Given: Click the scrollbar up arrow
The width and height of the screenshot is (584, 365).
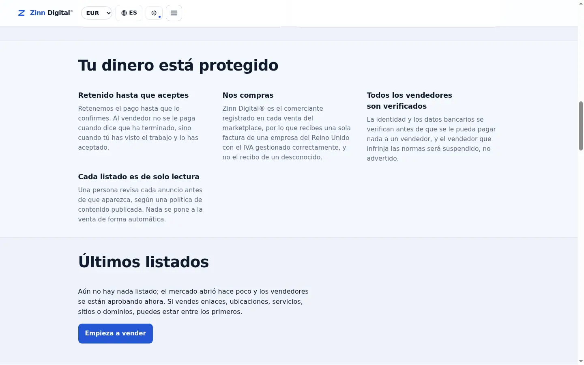Looking at the screenshot, I should point(581,3).
